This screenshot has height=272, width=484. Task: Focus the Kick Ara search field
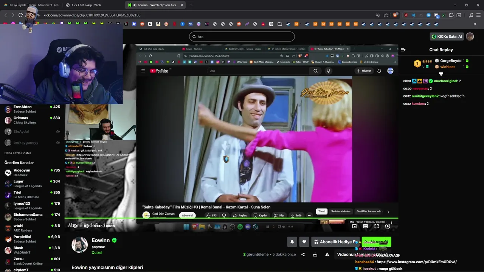click(242, 37)
